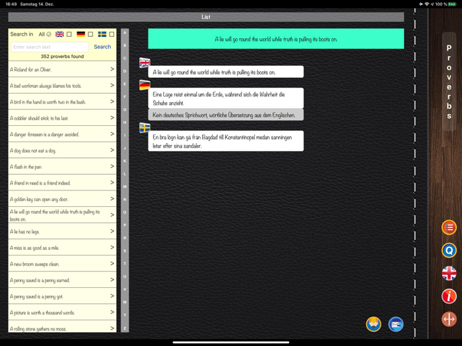Tap the Swedish translation 'En bra lögn' box

[x=226, y=141]
